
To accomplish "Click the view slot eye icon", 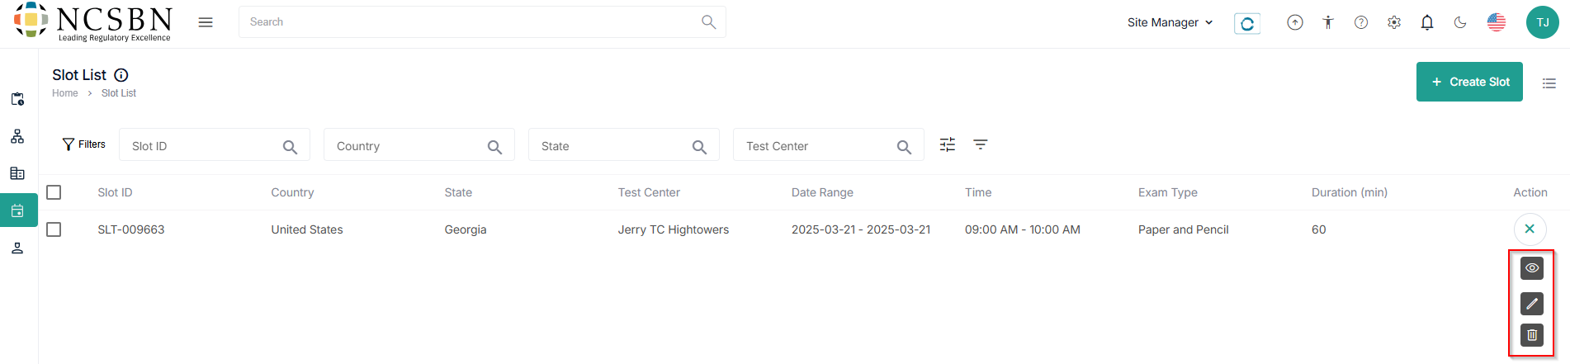I will click(1531, 268).
